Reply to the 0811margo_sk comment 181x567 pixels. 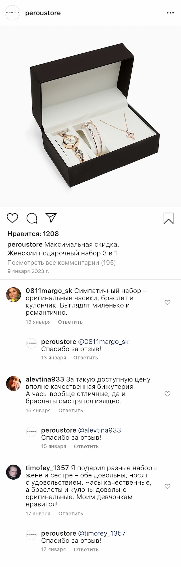pyautogui.click(x=70, y=322)
